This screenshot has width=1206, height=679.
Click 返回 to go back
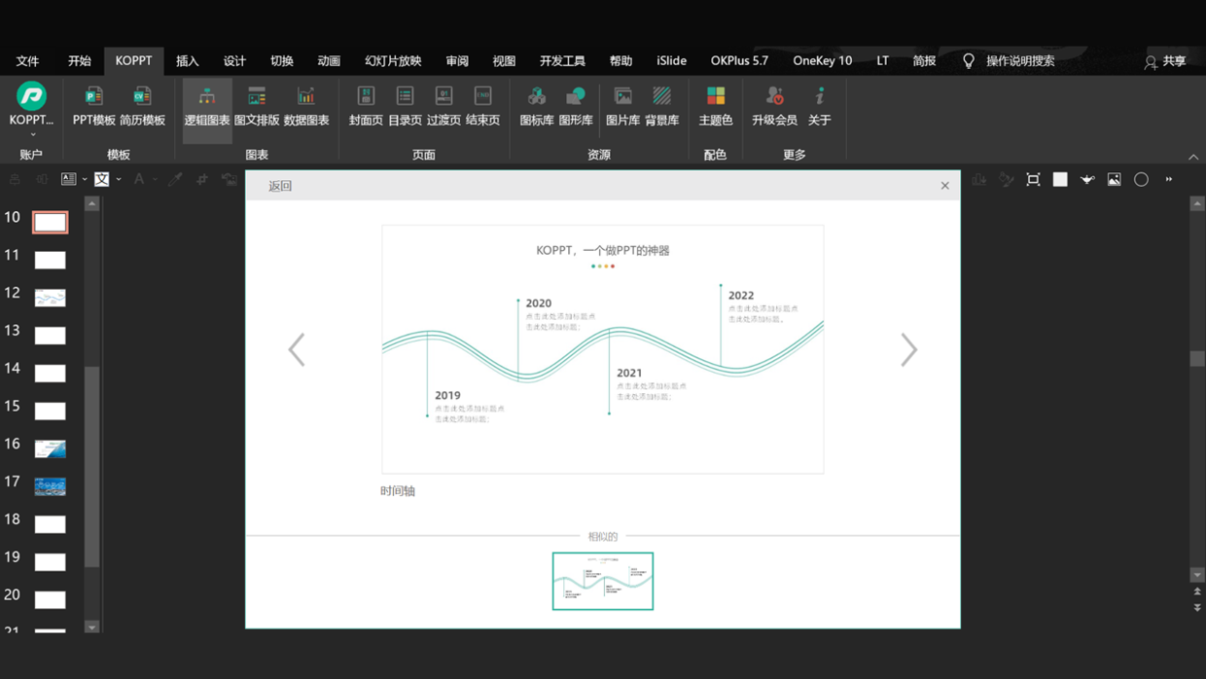tap(280, 186)
